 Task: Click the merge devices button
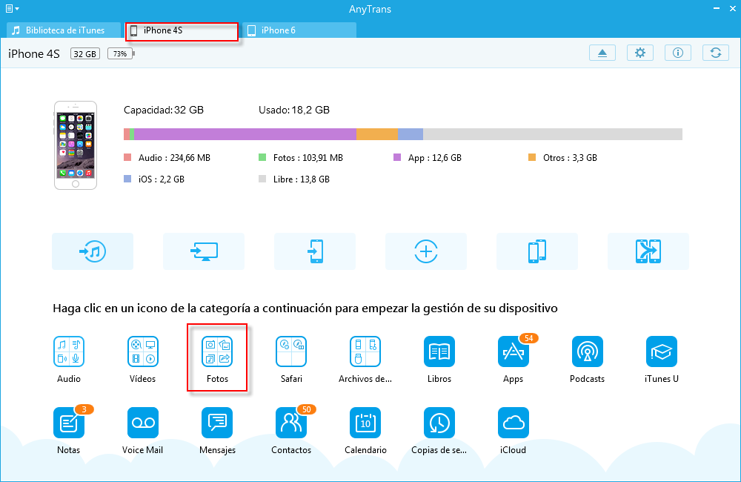tap(648, 251)
